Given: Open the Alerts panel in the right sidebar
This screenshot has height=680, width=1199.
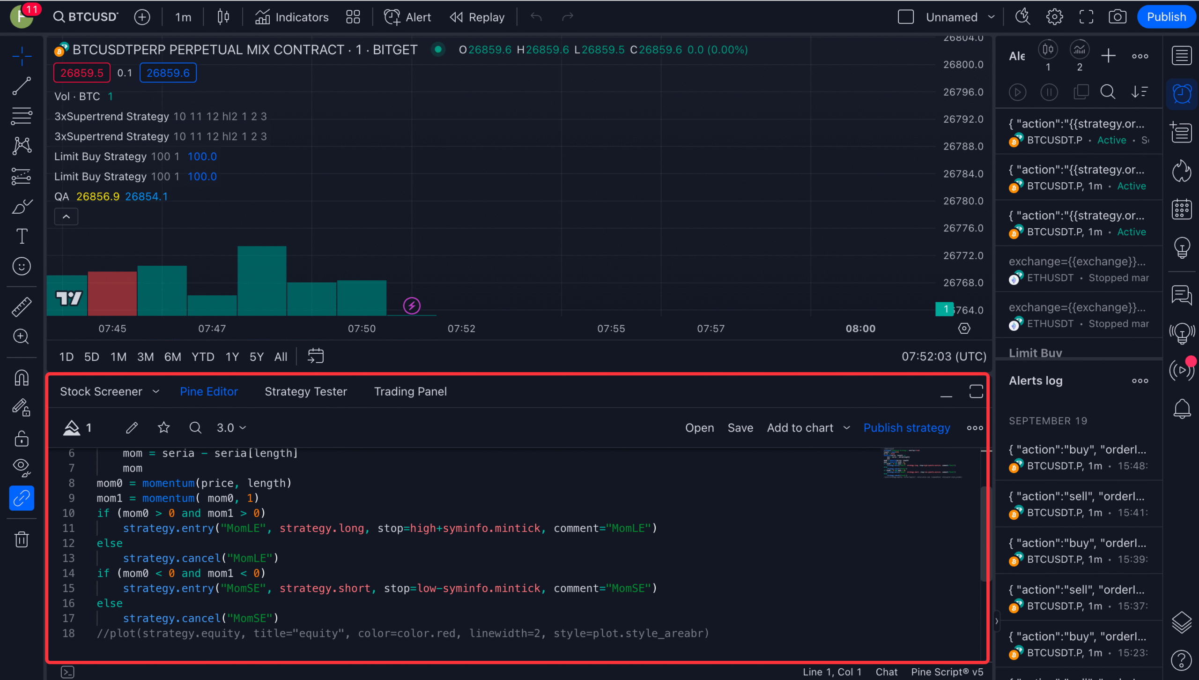Looking at the screenshot, I should tap(1182, 93).
